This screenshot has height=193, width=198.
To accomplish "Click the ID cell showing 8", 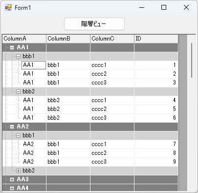I will pos(156,153).
